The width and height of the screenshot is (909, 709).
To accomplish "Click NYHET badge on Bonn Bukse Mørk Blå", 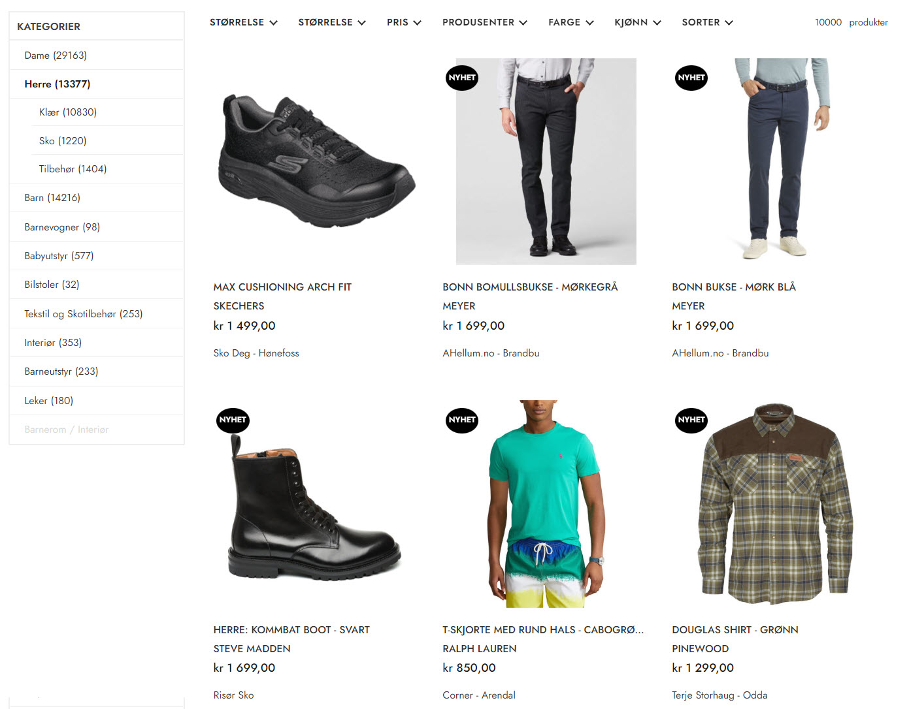I will tap(691, 78).
